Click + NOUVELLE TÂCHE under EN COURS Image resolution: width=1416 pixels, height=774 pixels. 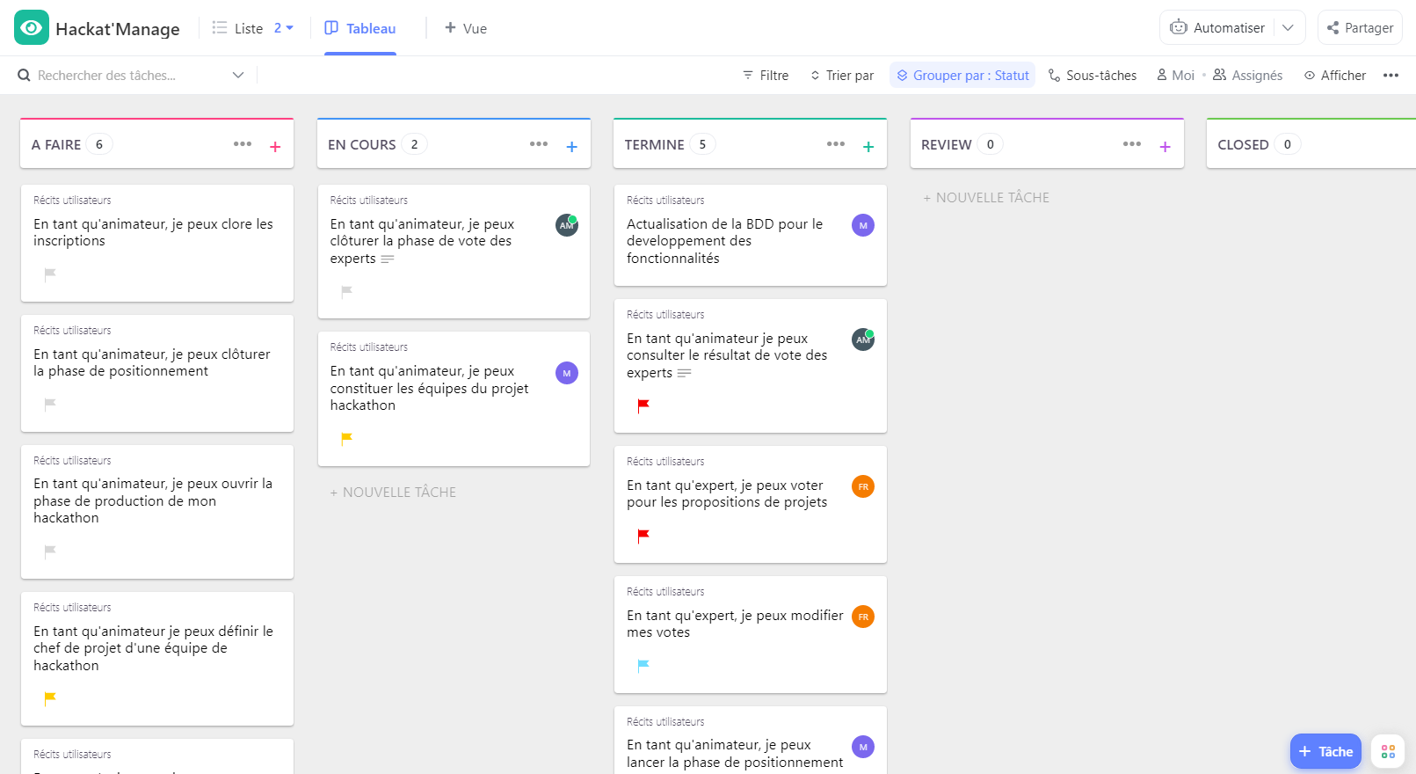(393, 493)
